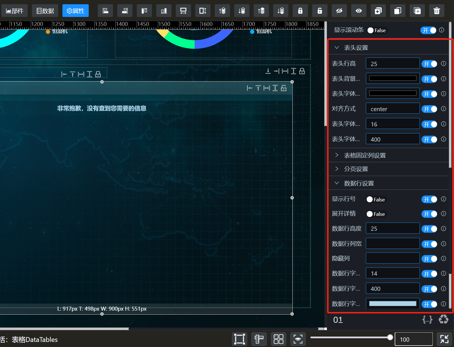Click the preview focus icon at bottom
454x347 pixels.
(298, 339)
